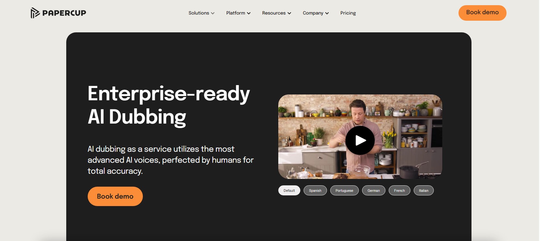The height and width of the screenshot is (241, 540).
Task: Switch dubbing to French
Action: pos(399,191)
